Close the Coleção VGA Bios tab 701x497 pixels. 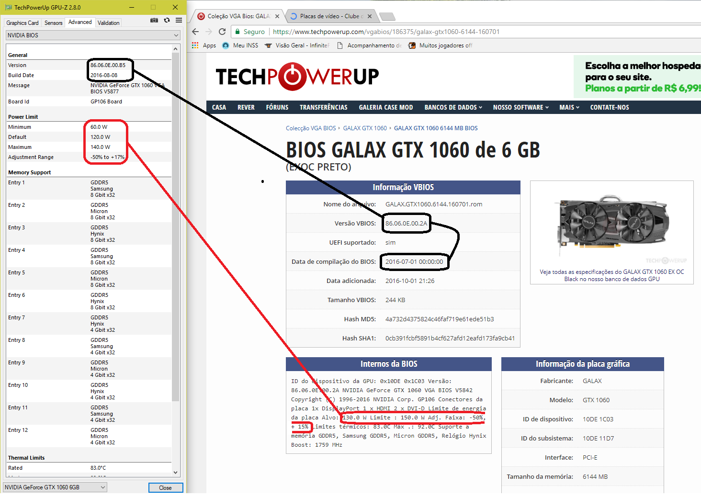coord(277,16)
